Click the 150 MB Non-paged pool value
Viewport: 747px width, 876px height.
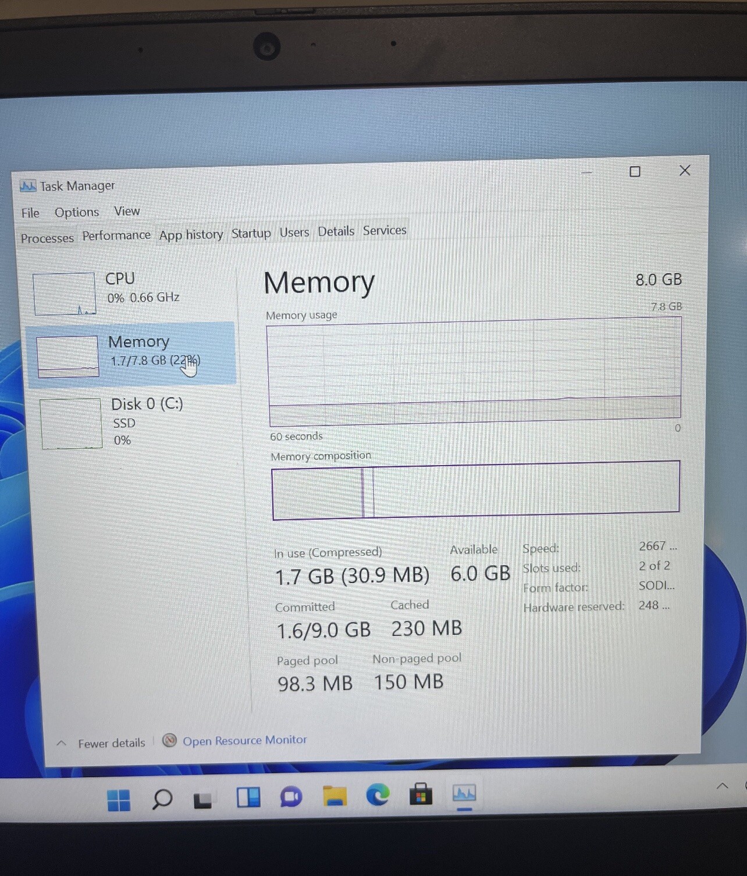(408, 682)
